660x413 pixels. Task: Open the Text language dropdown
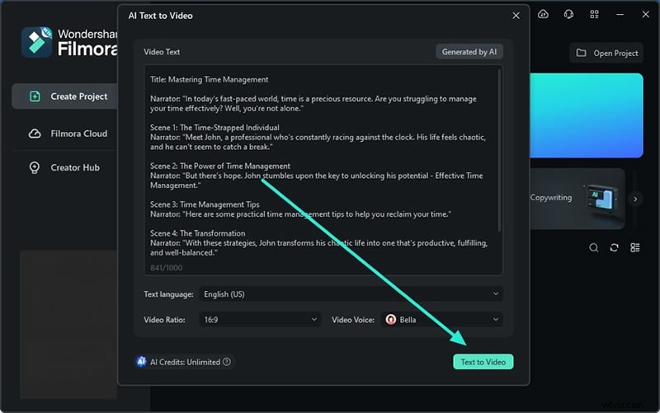(351, 294)
